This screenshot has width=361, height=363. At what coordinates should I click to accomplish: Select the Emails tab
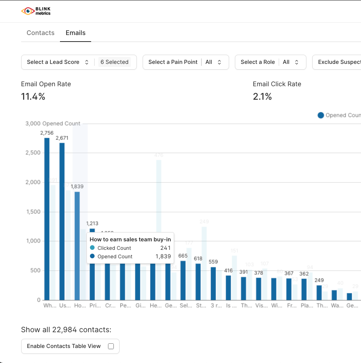pos(75,33)
